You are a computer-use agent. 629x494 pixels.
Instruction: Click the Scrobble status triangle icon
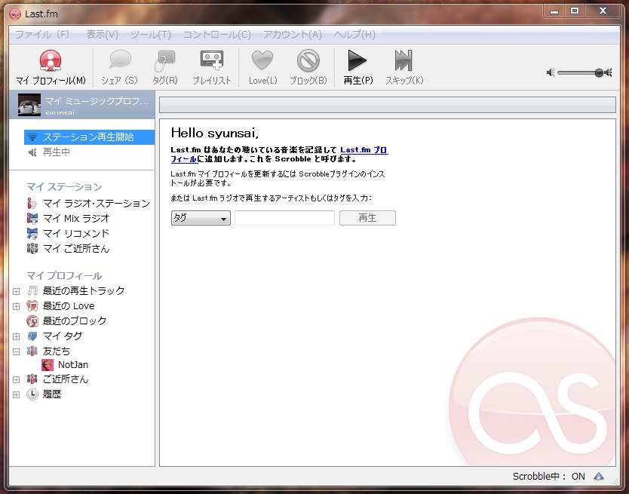[599, 477]
